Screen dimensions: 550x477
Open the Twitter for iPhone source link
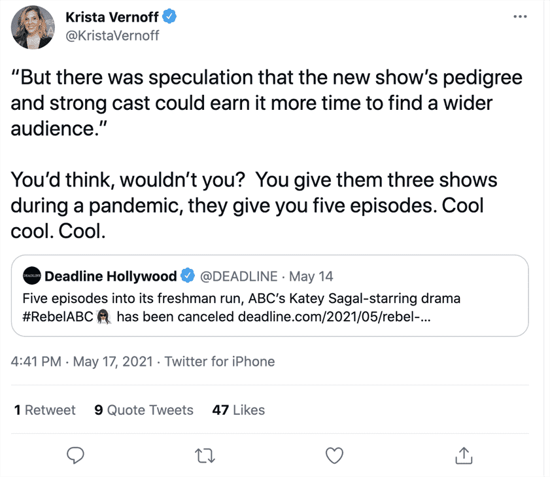click(x=219, y=361)
